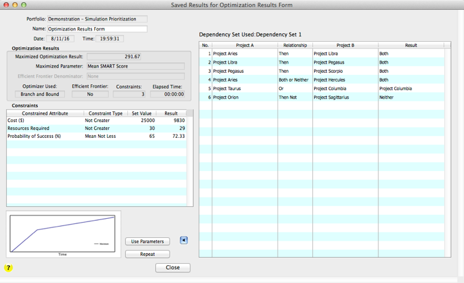This screenshot has width=464, height=283.
Task: Click the Constrained Attribute column header
Action: pyautogui.click(x=44, y=113)
